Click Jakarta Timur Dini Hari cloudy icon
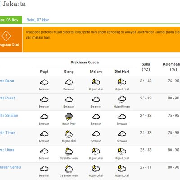 click(122, 134)
